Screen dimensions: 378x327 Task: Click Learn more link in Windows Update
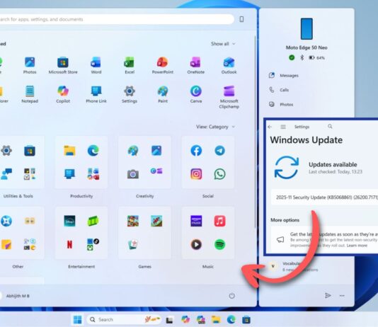click(357, 246)
